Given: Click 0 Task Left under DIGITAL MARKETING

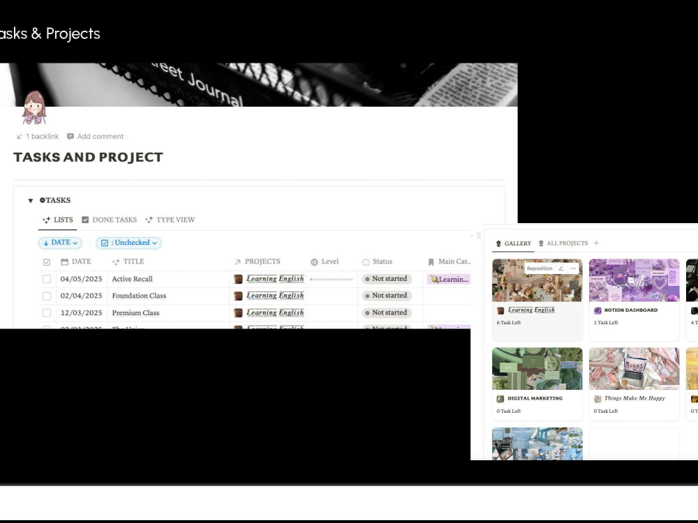Looking at the screenshot, I should [509, 411].
